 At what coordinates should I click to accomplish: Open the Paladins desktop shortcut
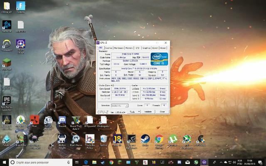click(x=7, y=140)
